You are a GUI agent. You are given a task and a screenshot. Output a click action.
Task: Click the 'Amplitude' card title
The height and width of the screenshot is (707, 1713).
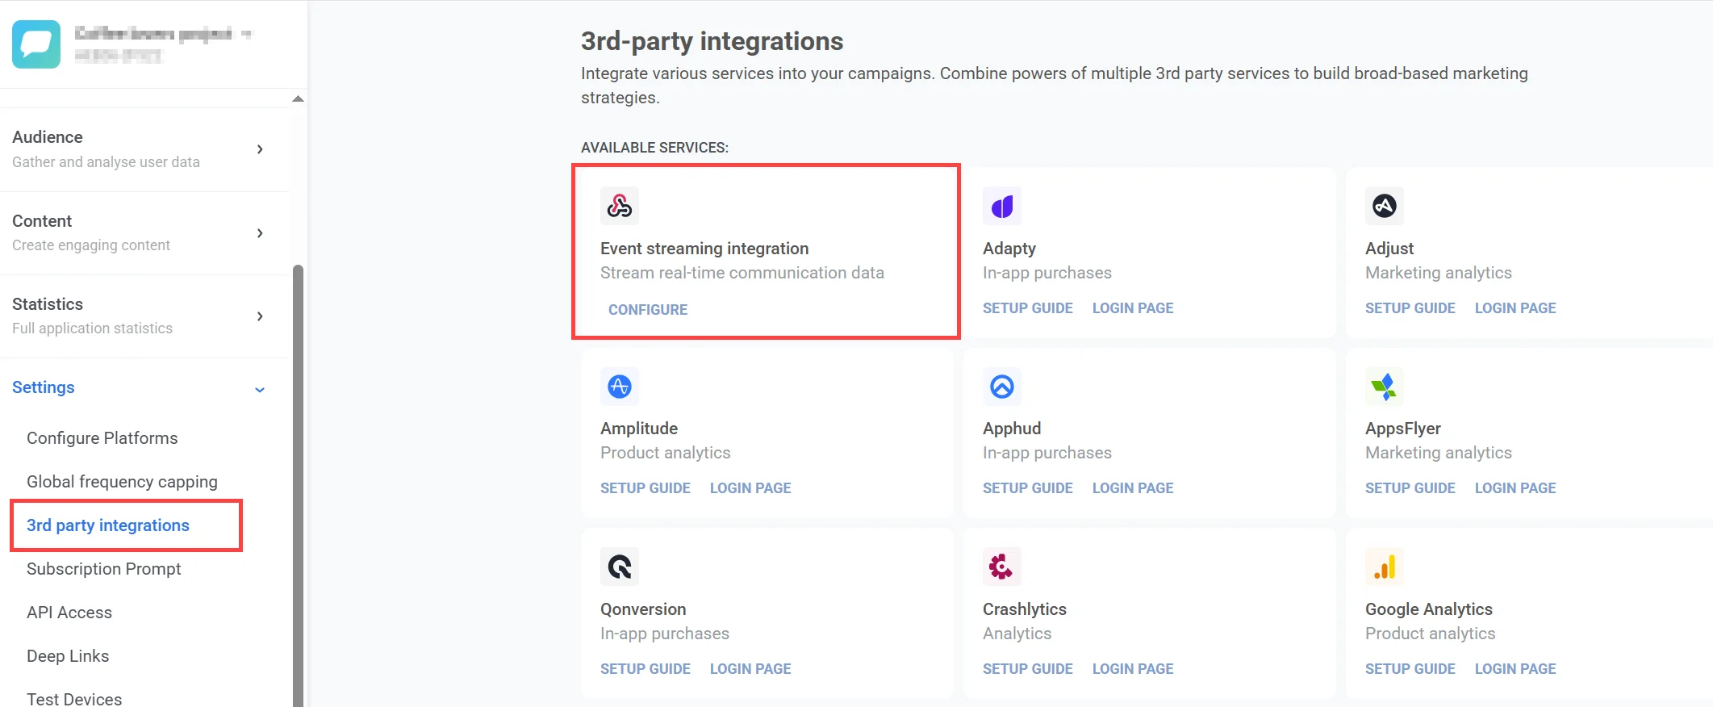[639, 429]
